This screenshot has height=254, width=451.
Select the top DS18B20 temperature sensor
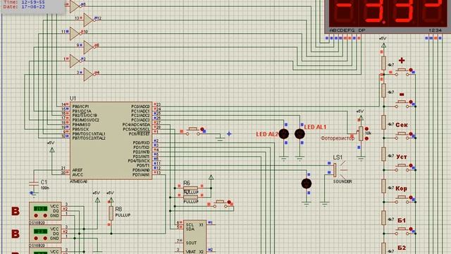tap(45, 212)
